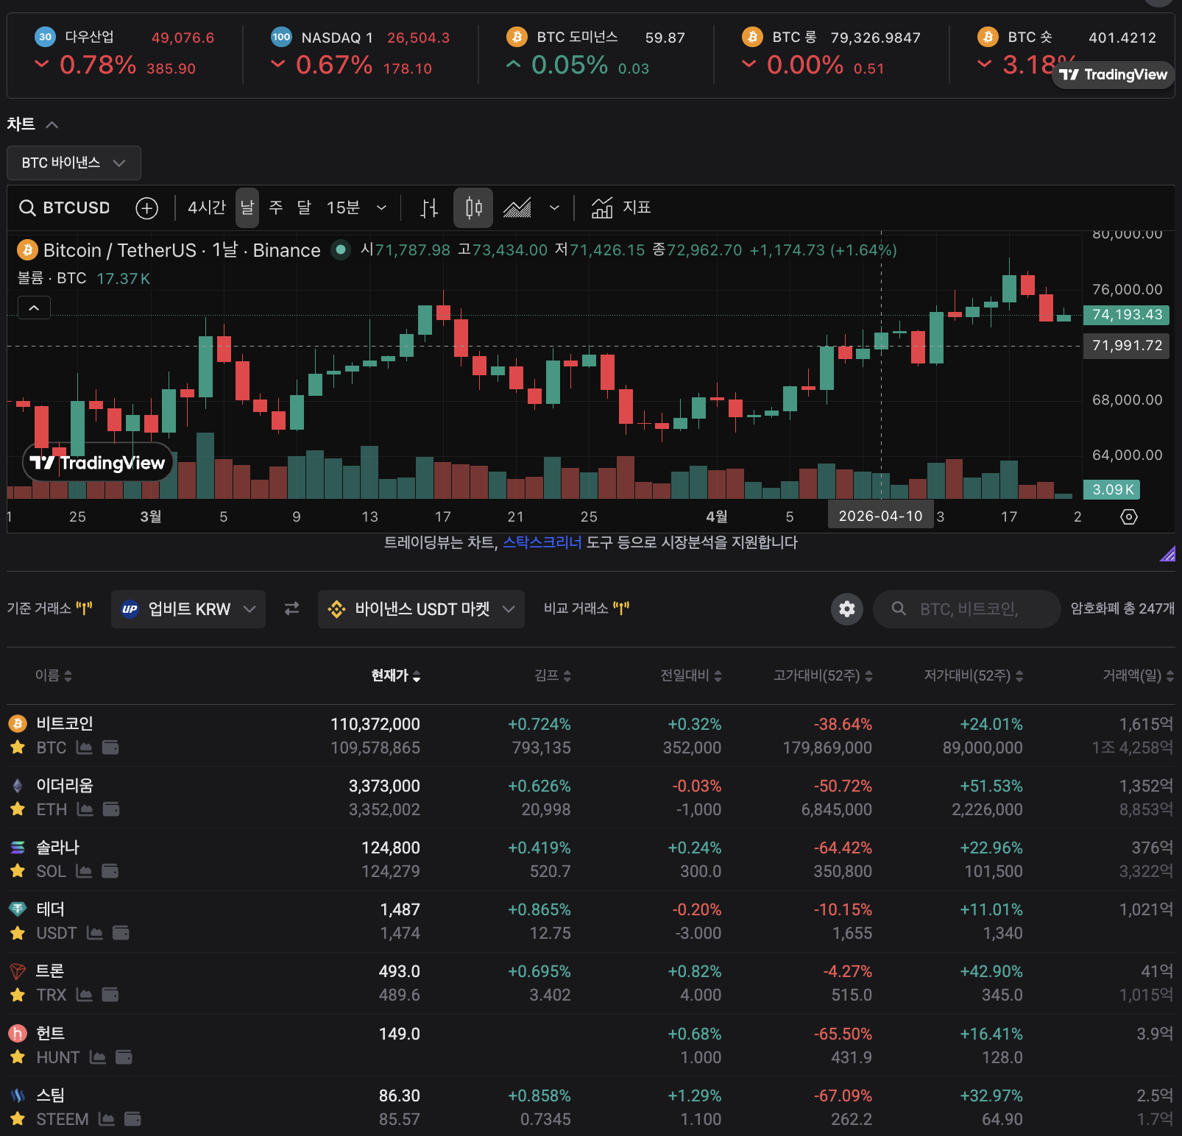Toggle the favorite star for SOL
Screen dimensions: 1182x1136
(18, 871)
